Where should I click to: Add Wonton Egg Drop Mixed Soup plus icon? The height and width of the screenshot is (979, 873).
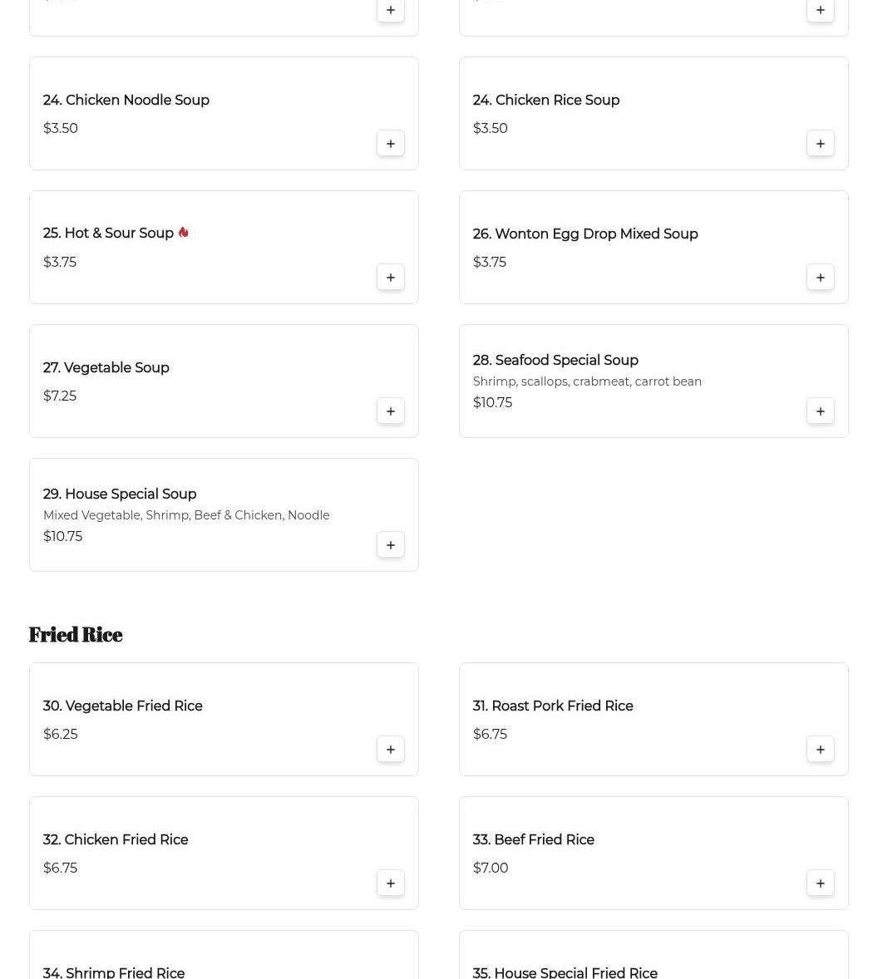[820, 277]
